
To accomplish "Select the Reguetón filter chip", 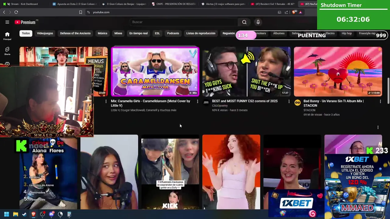I will (229, 33).
